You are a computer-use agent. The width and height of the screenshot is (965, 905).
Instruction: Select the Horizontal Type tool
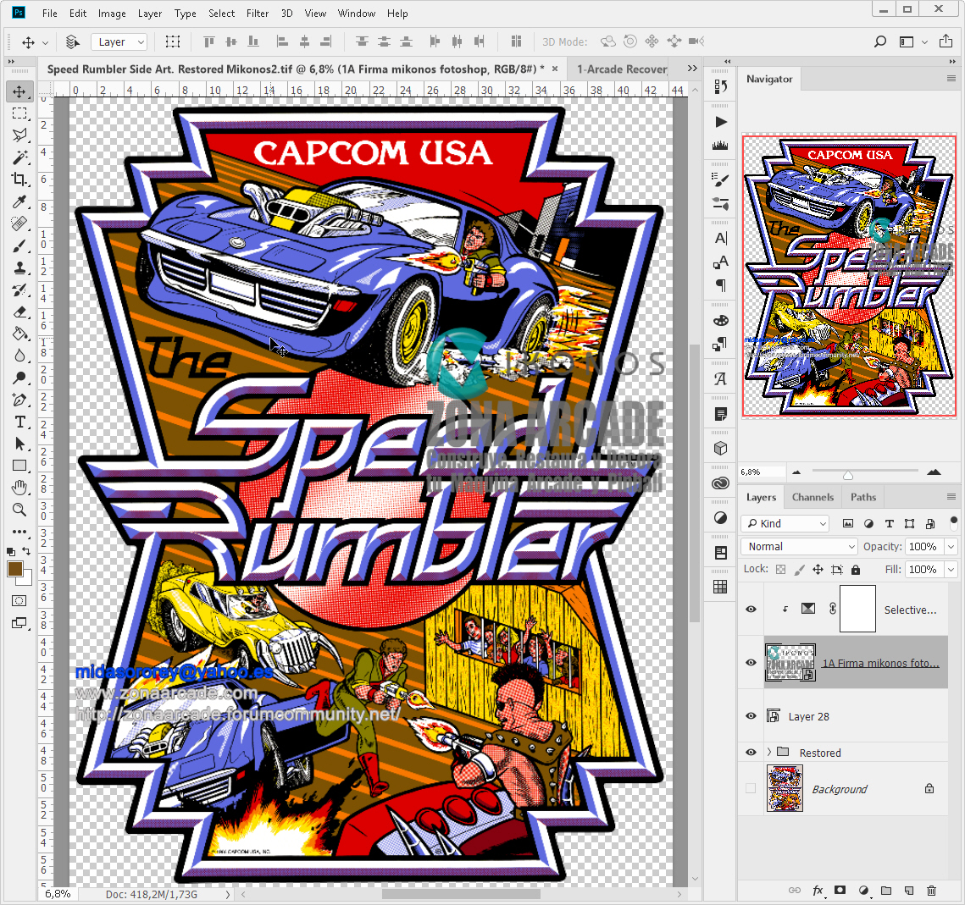click(19, 422)
